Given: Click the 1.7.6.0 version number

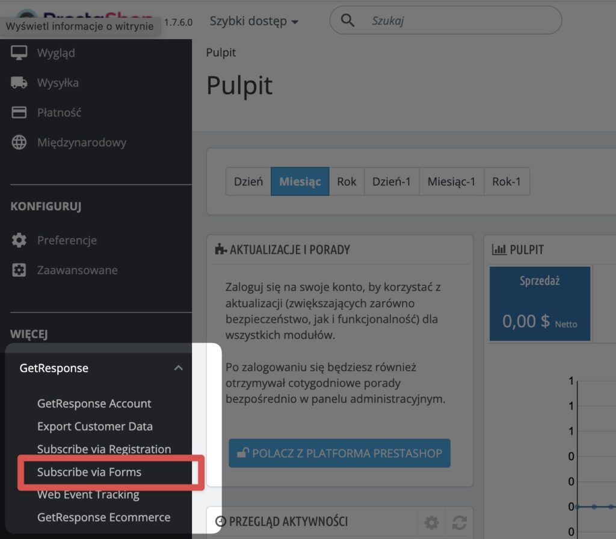Looking at the screenshot, I should 178,22.
